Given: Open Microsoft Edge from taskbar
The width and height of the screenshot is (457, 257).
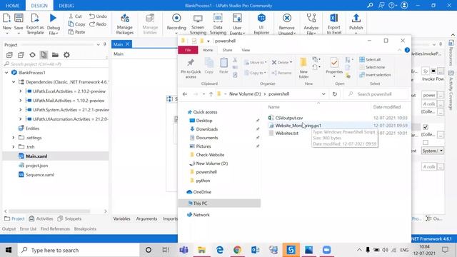Looking at the screenshot, I should [220, 250].
